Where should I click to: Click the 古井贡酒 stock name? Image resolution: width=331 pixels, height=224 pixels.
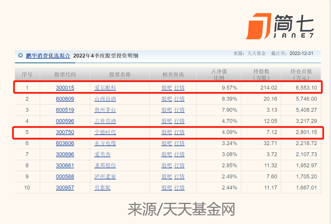click(x=105, y=121)
